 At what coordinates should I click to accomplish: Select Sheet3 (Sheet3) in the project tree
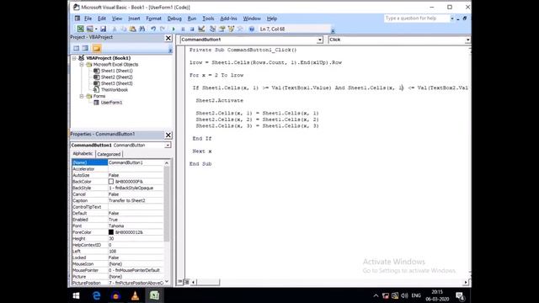tap(116, 83)
